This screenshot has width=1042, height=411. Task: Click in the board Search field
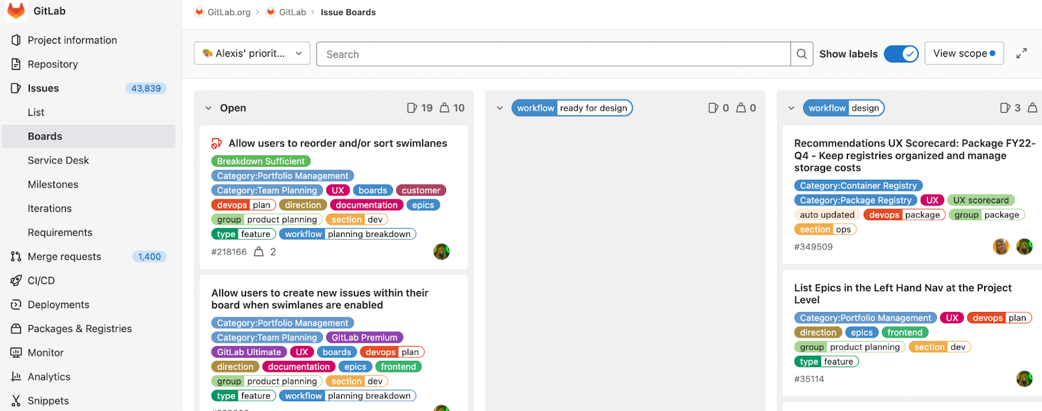click(x=554, y=54)
